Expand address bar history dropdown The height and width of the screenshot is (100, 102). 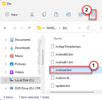(x=80, y=28)
